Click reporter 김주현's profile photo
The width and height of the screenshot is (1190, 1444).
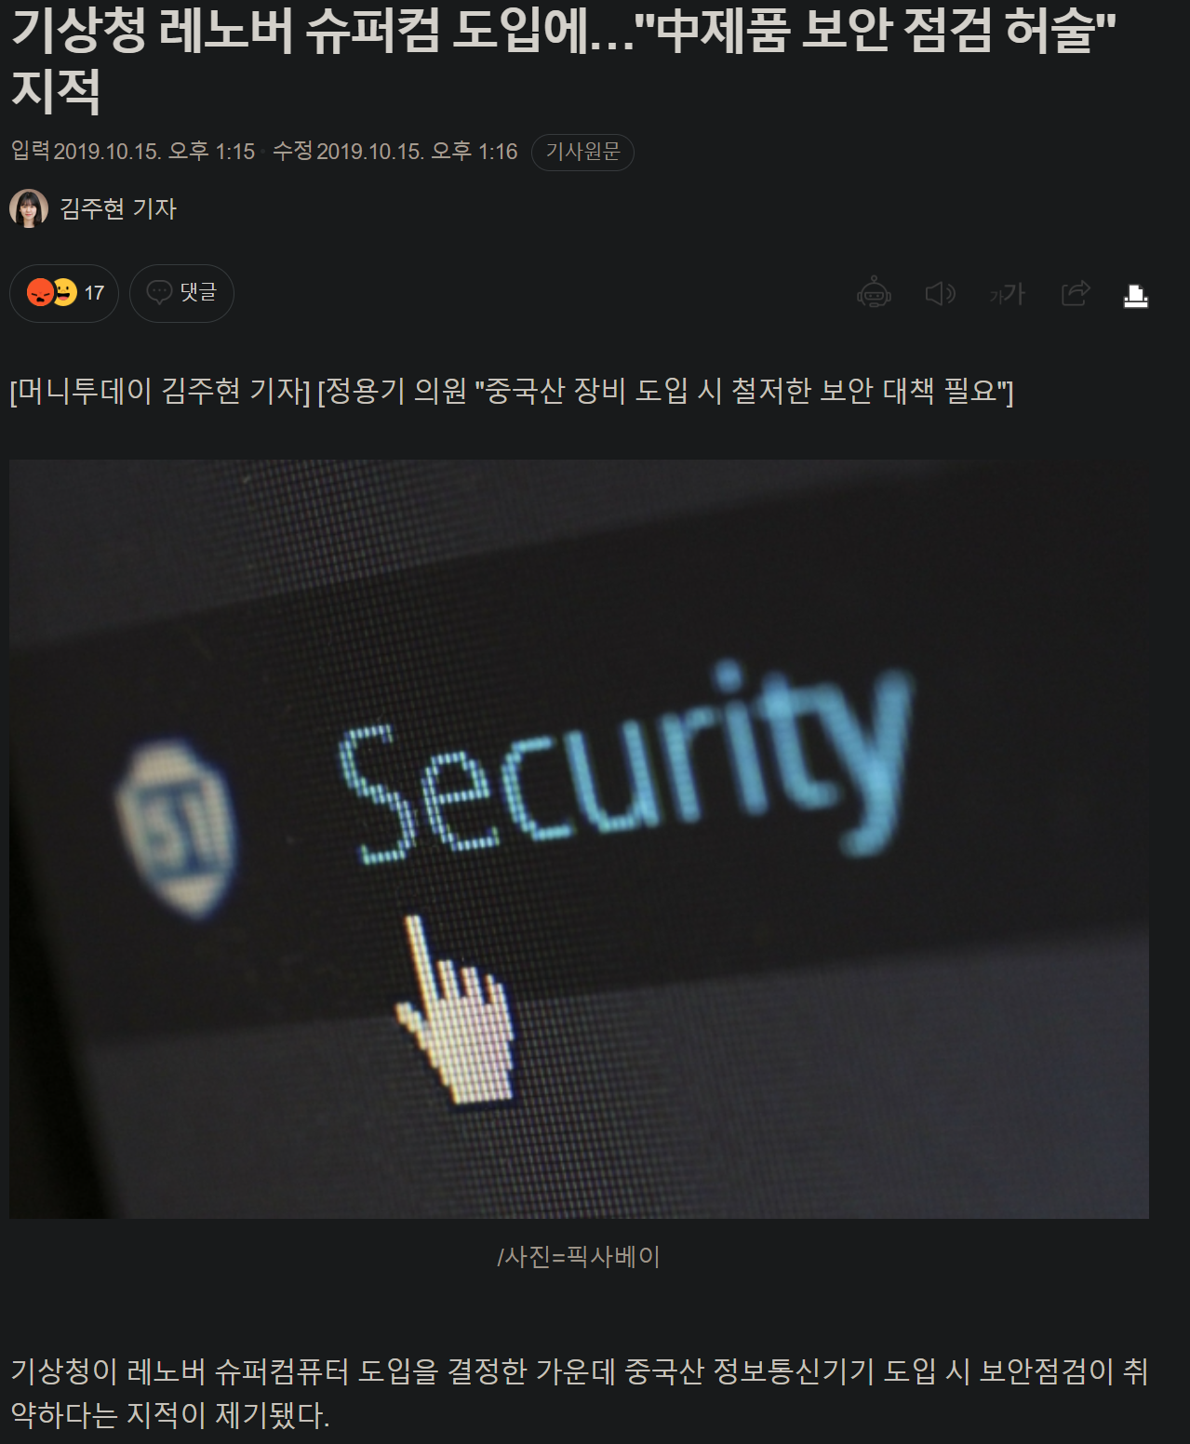coord(29,208)
